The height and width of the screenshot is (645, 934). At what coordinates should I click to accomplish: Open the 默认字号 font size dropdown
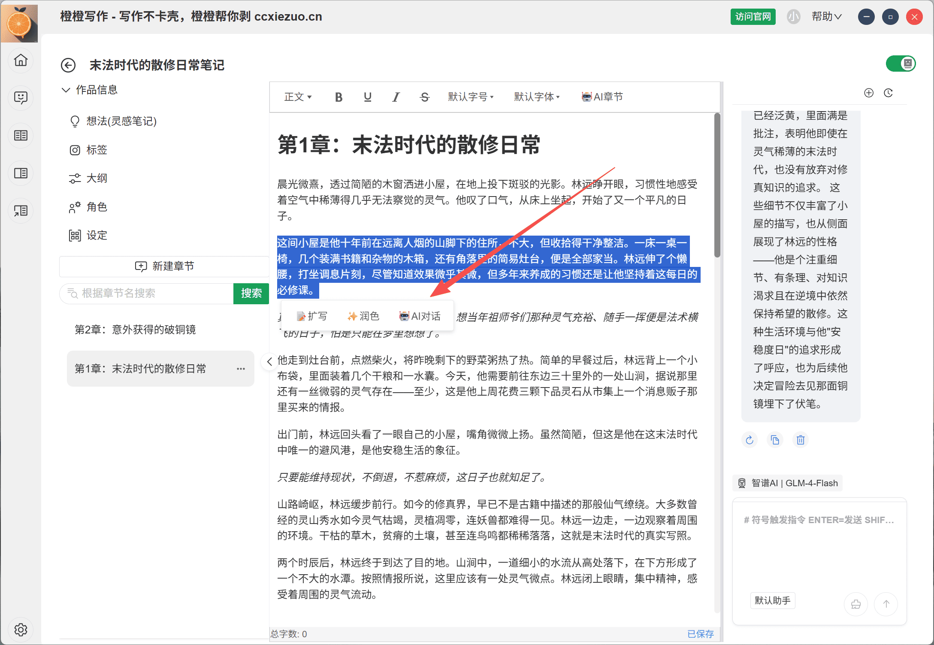pyautogui.click(x=471, y=97)
